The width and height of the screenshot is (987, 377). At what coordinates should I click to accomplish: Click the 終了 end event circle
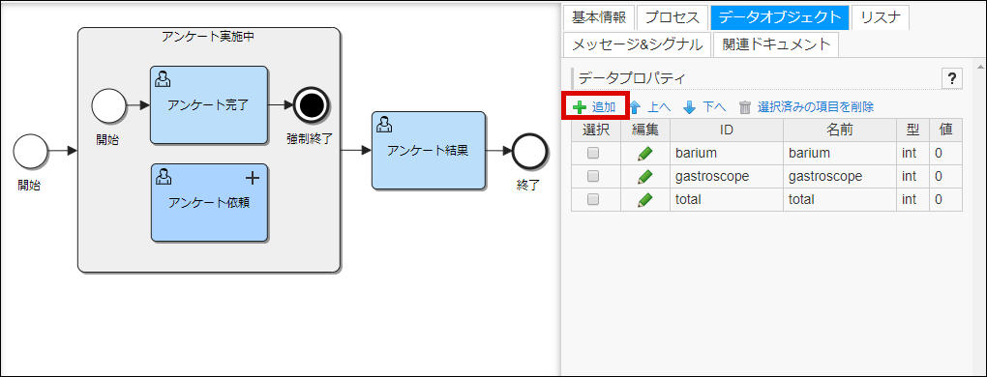point(530,152)
